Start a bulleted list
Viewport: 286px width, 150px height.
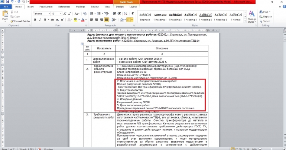pos(92,13)
